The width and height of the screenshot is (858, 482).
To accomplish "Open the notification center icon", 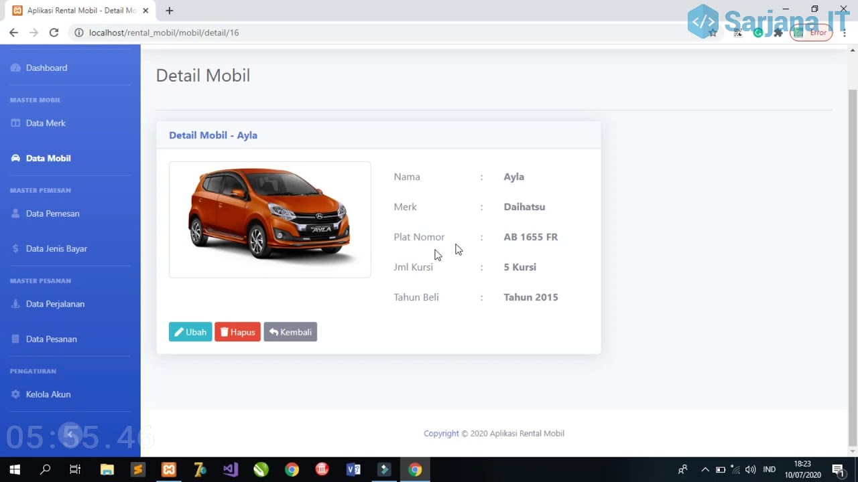I will [x=838, y=469].
